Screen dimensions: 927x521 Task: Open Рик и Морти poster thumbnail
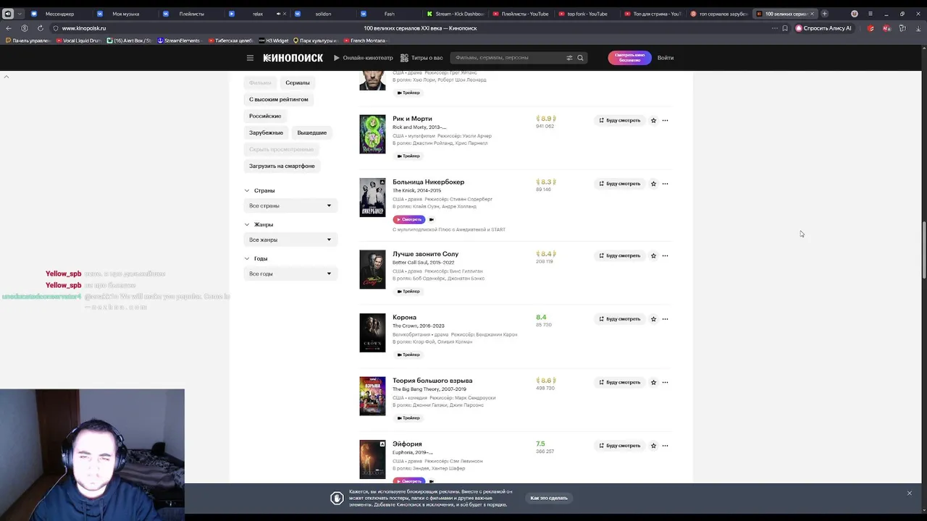point(372,134)
